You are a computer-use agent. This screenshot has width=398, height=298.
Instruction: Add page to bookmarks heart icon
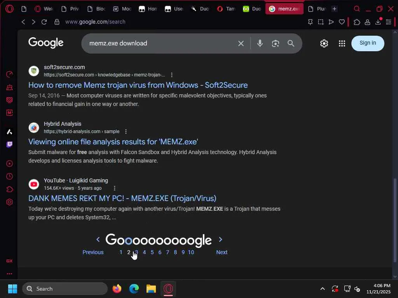pos(342,22)
